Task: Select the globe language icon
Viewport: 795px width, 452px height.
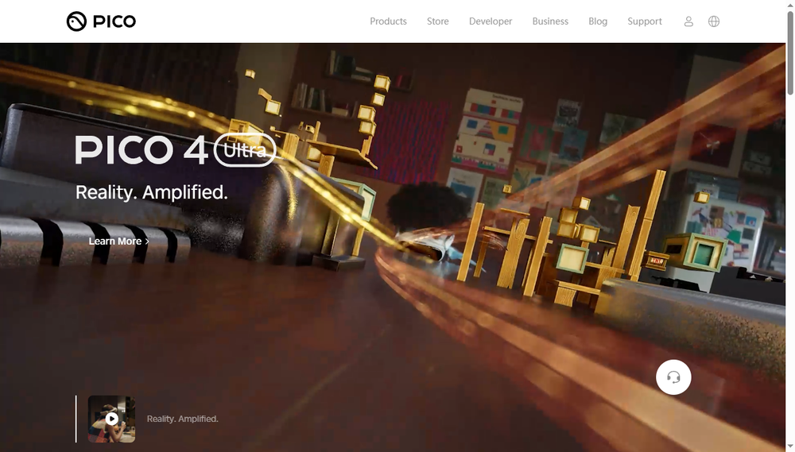Action: click(713, 21)
